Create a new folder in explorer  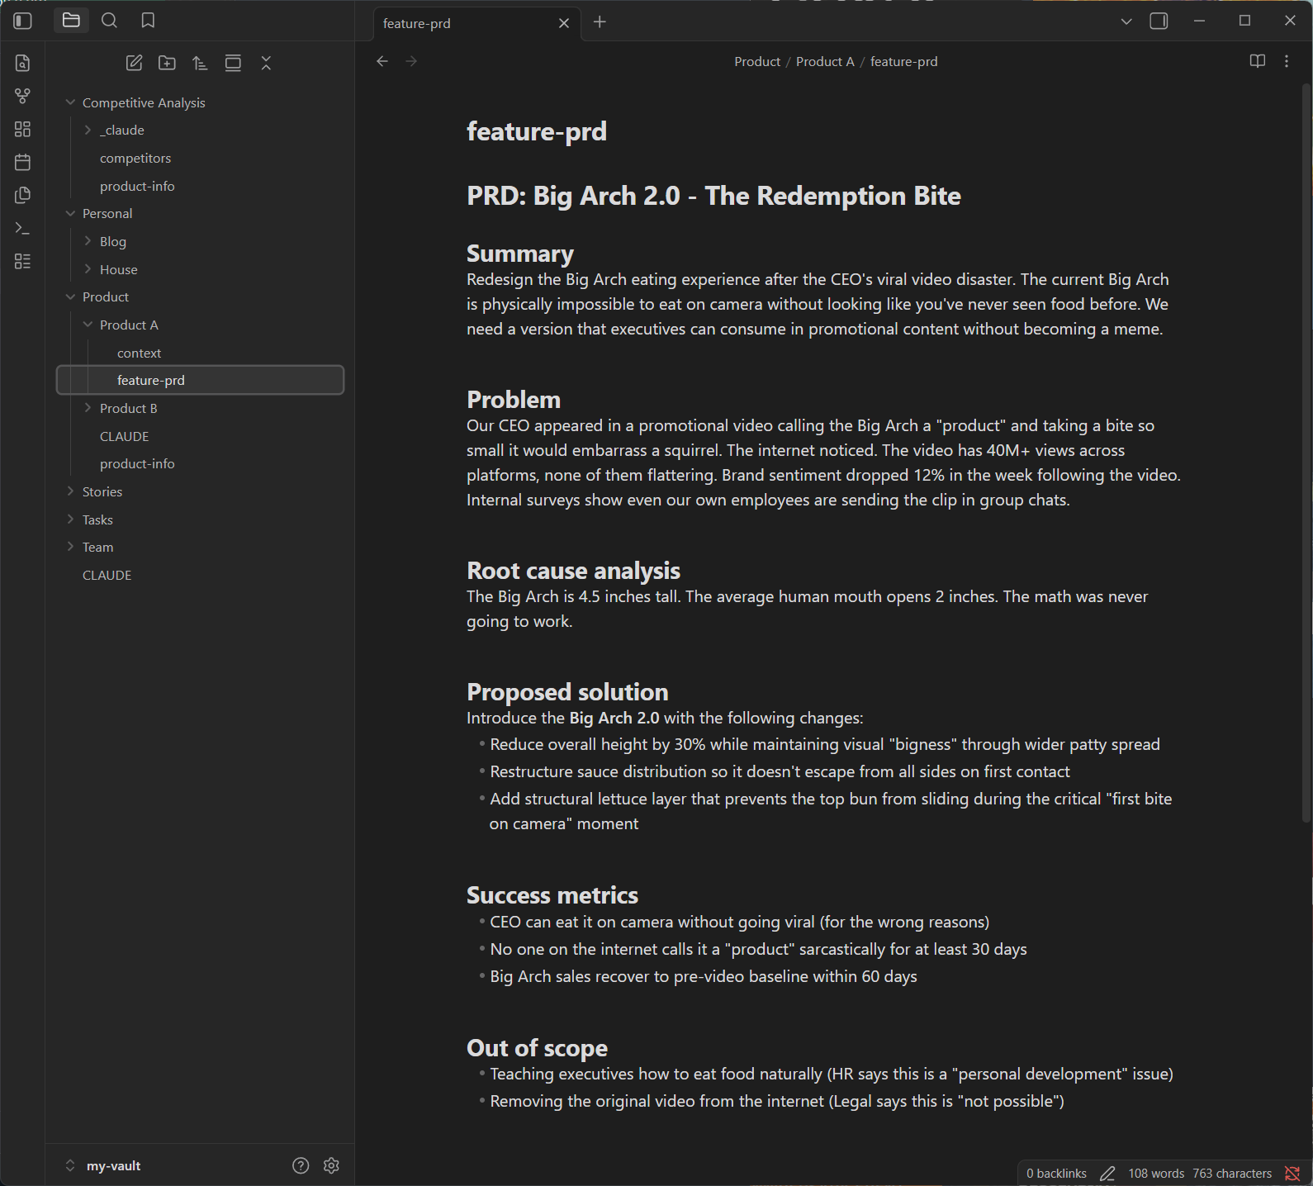click(x=167, y=63)
